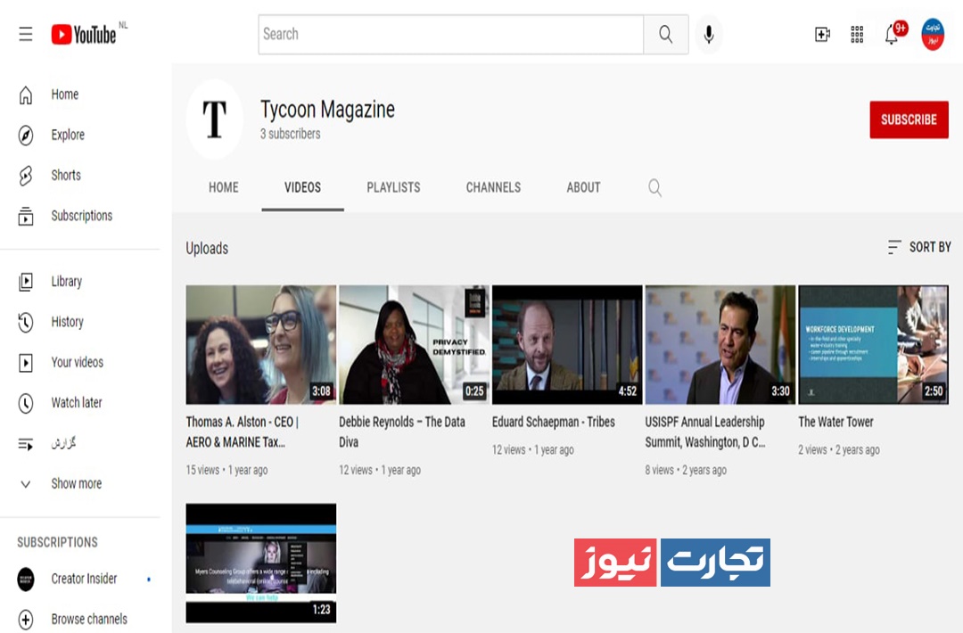Viewport: 963px width, 633px height.
Task: Search within the Tycoon Magazine channel
Action: [x=654, y=188]
